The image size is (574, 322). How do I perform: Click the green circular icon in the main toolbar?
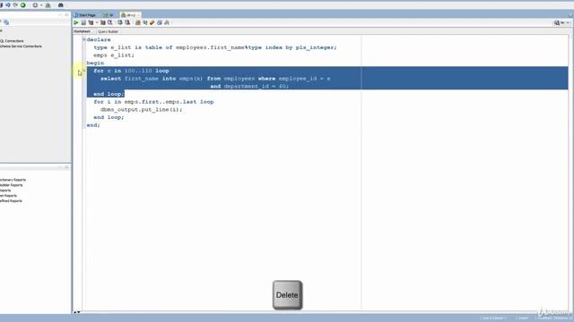click(23, 5)
